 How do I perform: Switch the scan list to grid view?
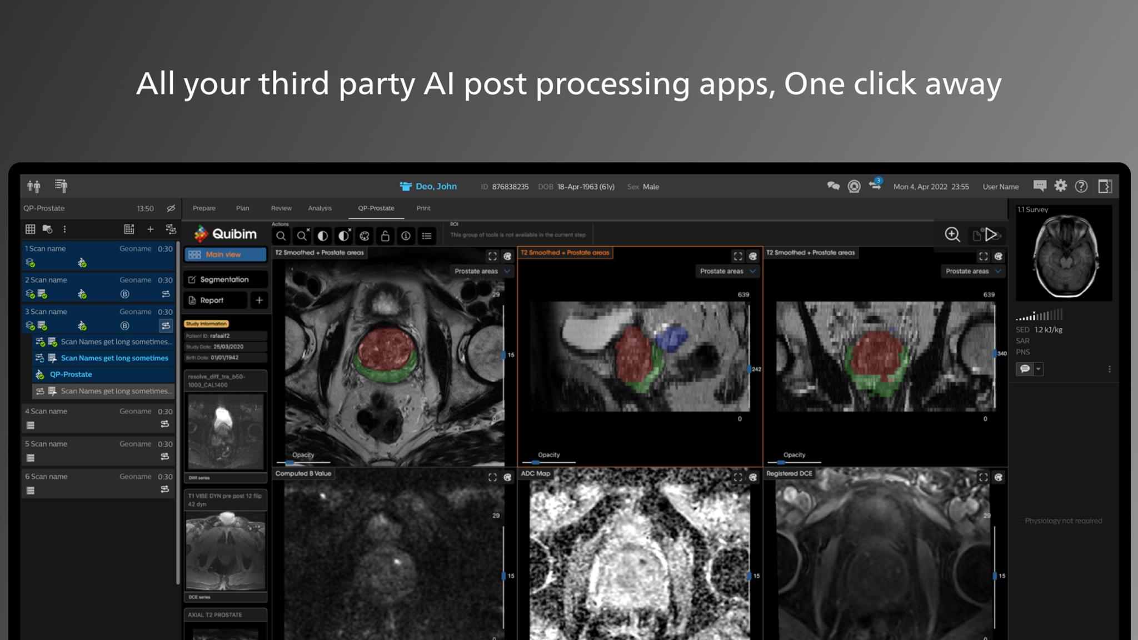click(x=31, y=229)
